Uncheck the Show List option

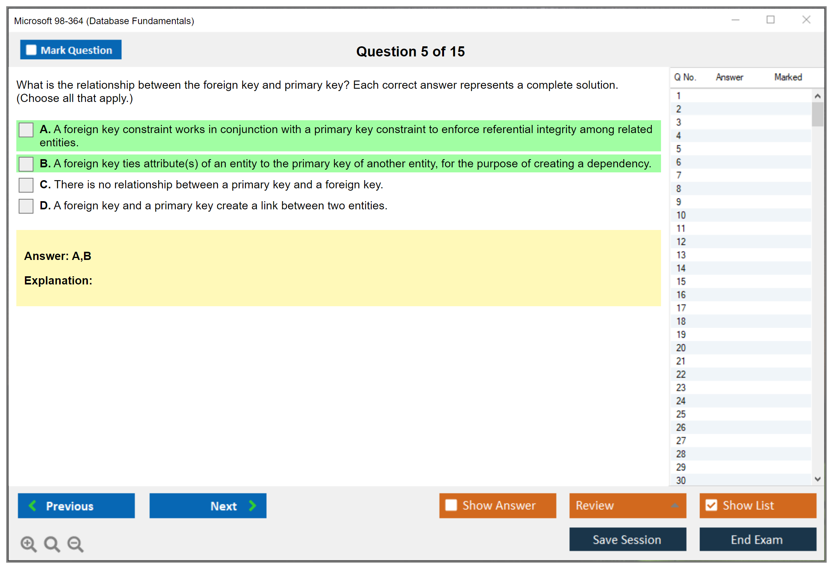click(x=711, y=505)
